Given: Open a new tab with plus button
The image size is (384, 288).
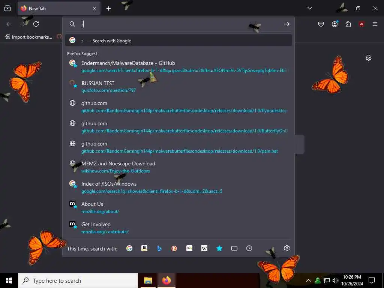Looking at the screenshot, I should (x=108, y=9).
